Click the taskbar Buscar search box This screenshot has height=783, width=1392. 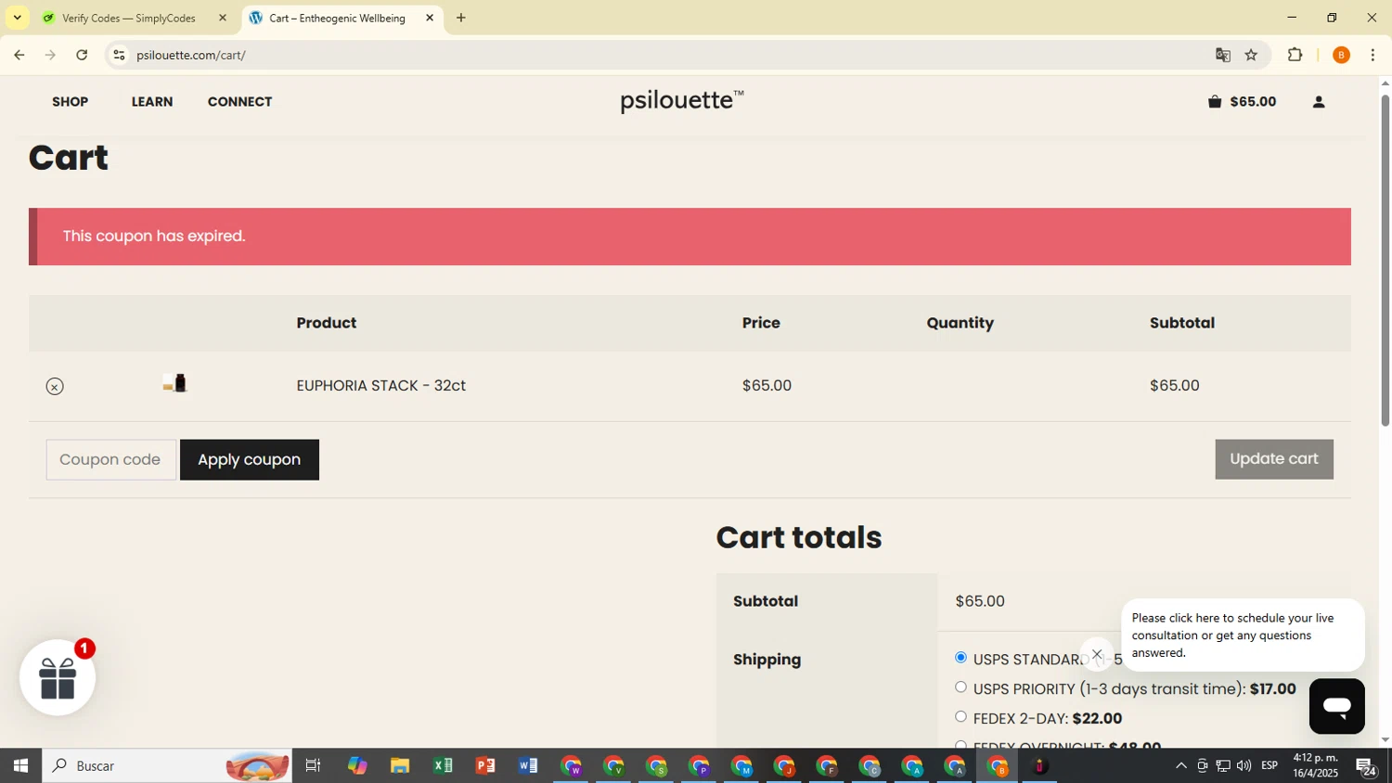[167, 766]
